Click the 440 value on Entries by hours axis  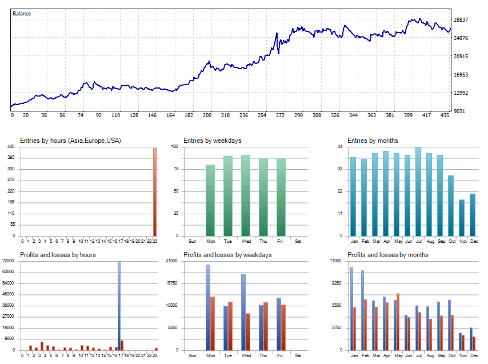pos(11,146)
